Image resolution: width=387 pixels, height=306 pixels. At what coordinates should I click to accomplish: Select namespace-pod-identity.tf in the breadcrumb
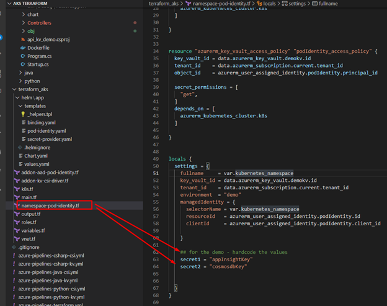221,4
